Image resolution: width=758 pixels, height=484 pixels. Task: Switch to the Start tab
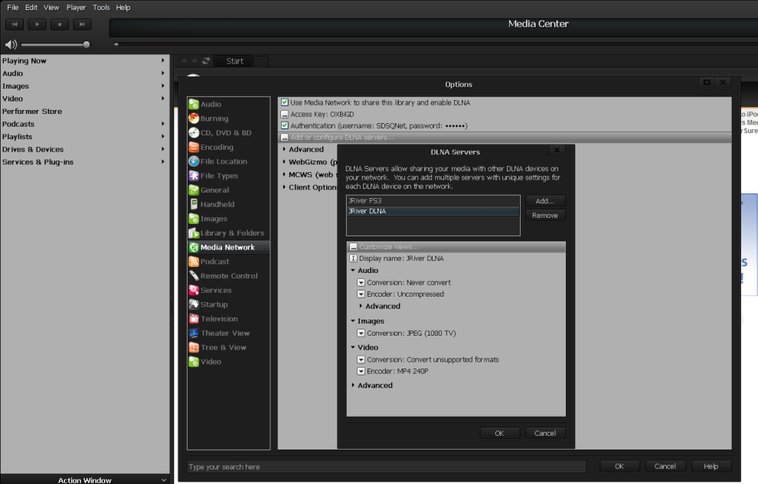tap(234, 61)
